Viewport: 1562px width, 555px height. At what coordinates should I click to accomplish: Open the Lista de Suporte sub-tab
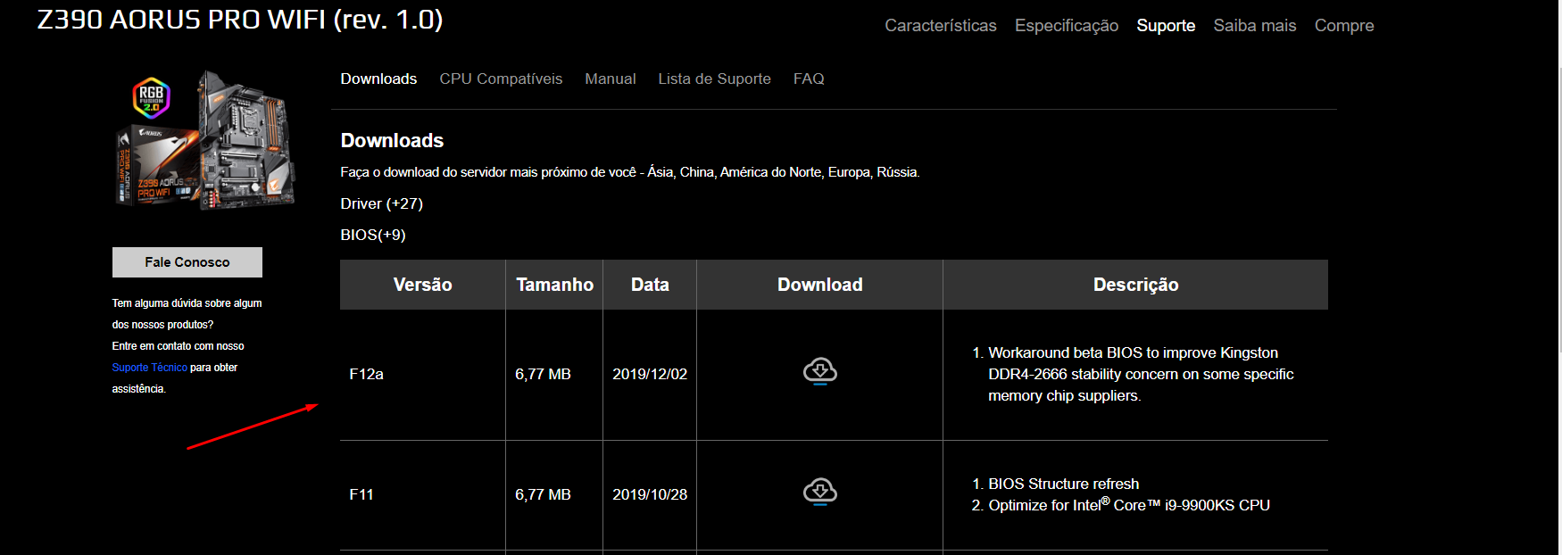click(x=714, y=79)
